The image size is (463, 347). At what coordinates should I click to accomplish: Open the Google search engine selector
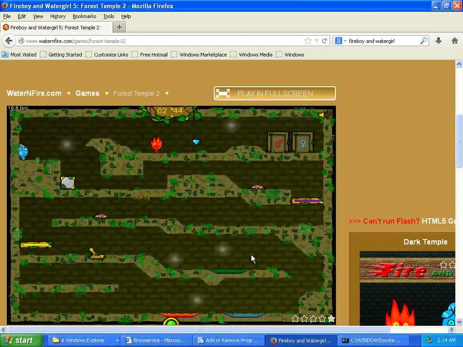pos(340,41)
